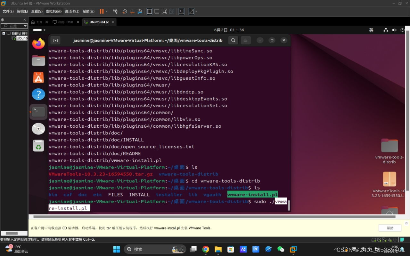Click the hard disk status icon
This screenshot has width=410, height=256.
point(373,240)
